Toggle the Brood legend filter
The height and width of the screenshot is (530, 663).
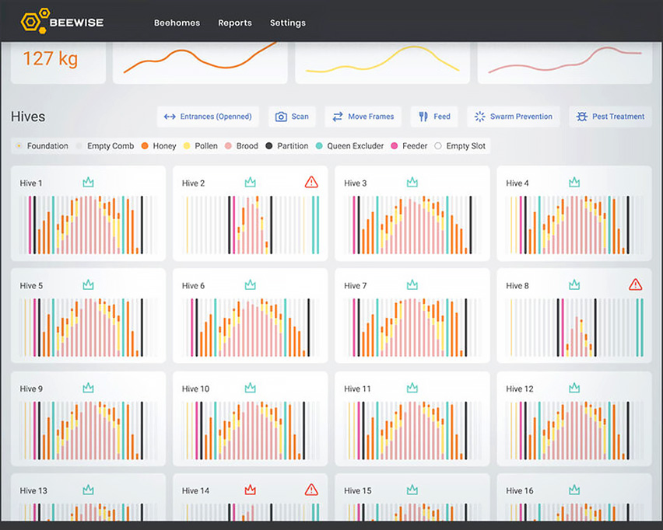[241, 145]
